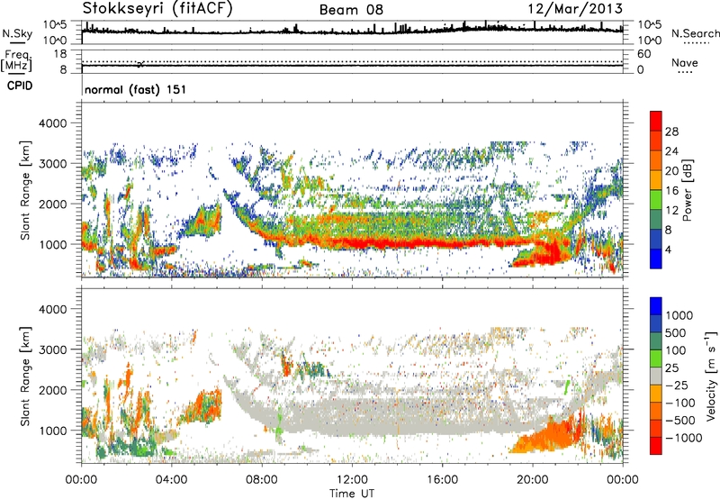
Task: Click the 08:00 time tick label
Action: click(262, 480)
